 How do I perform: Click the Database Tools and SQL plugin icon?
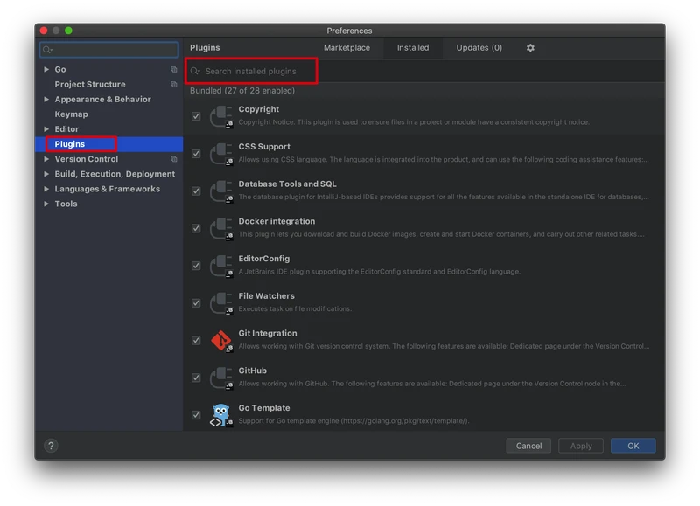(x=220, y=191)
